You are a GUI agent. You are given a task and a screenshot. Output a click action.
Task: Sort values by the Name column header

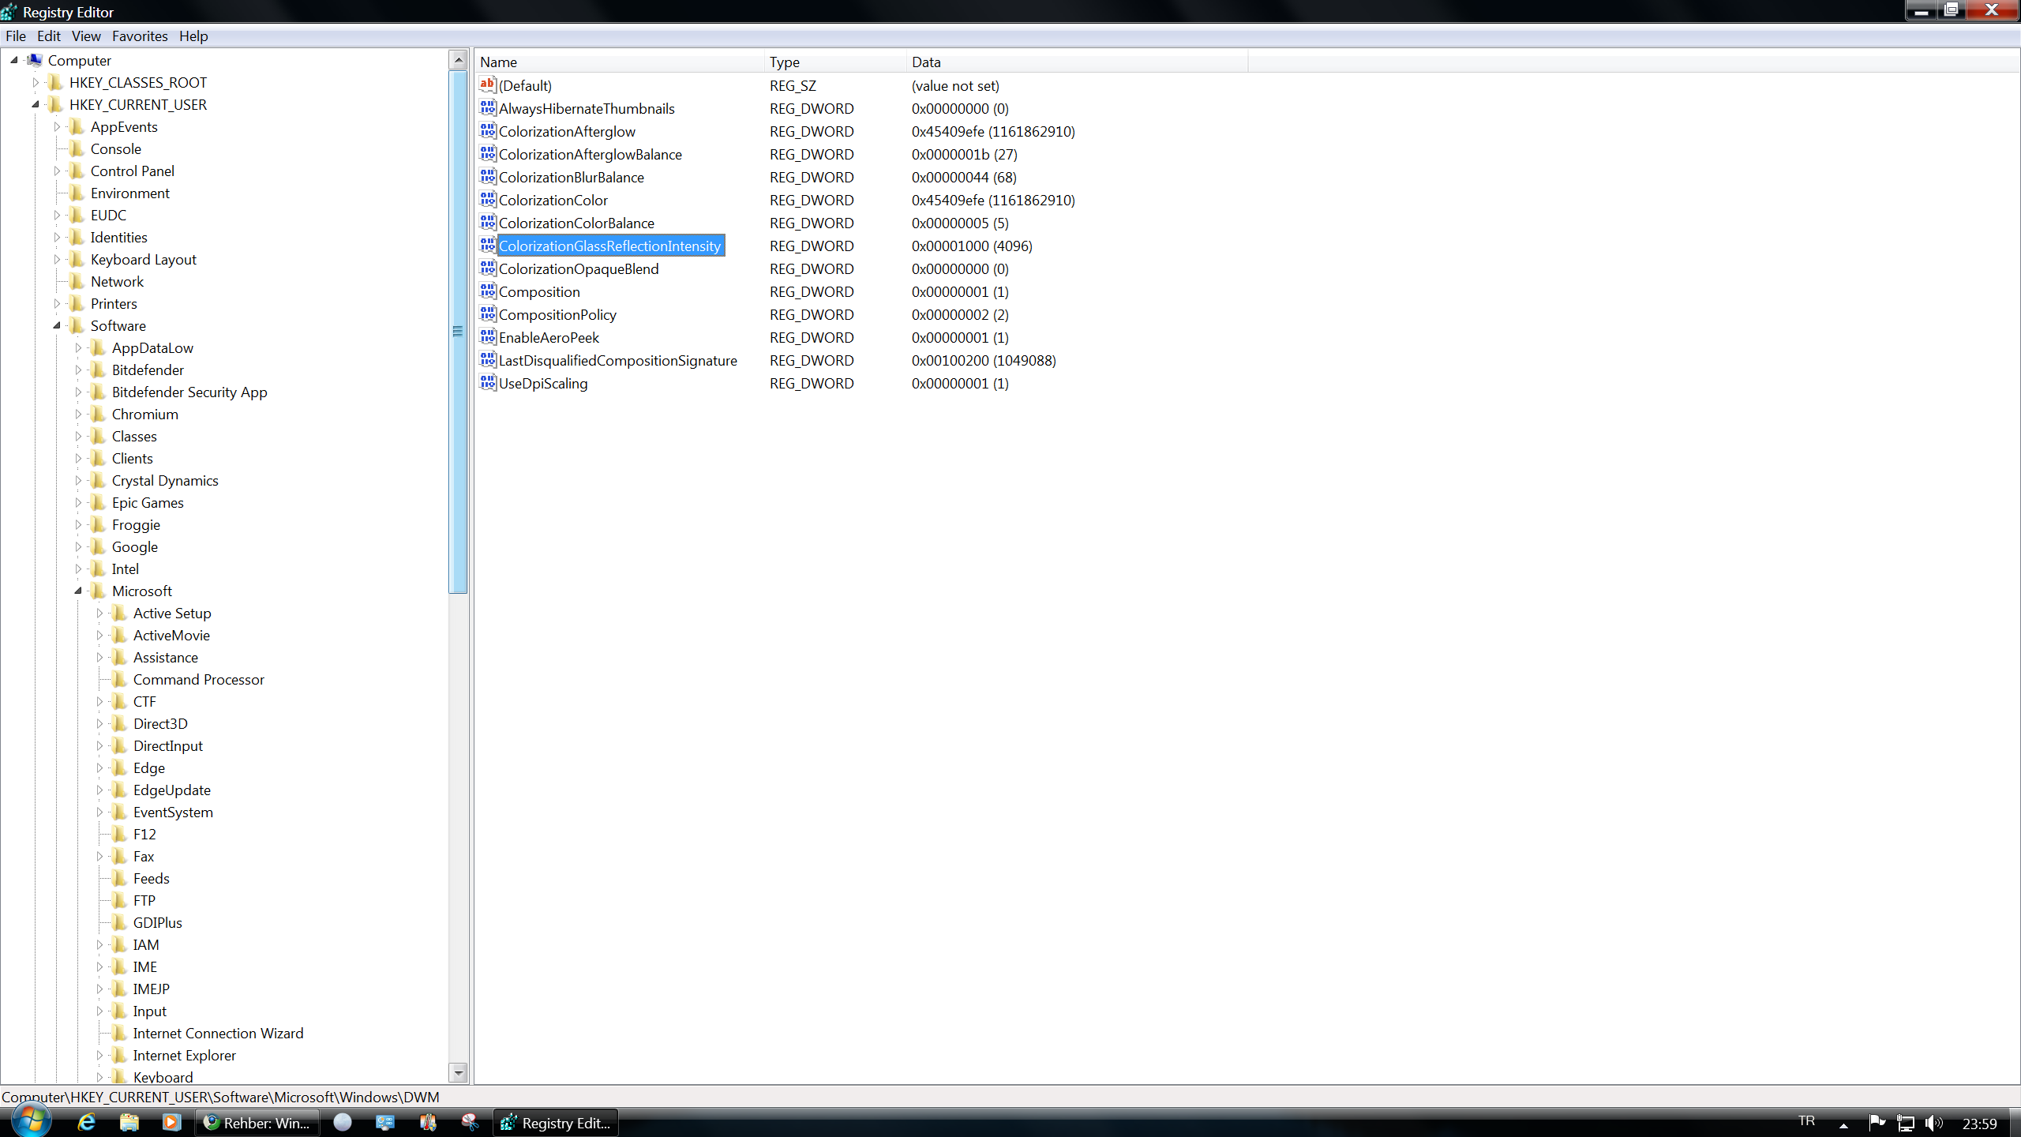(620, 62)
